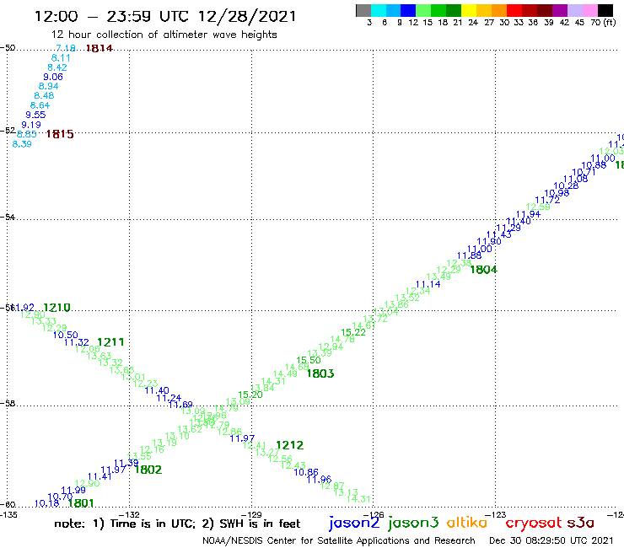Click the -129 longitude axis label
The width and height of the screenshot is (624, 548).
click(251, 515)
